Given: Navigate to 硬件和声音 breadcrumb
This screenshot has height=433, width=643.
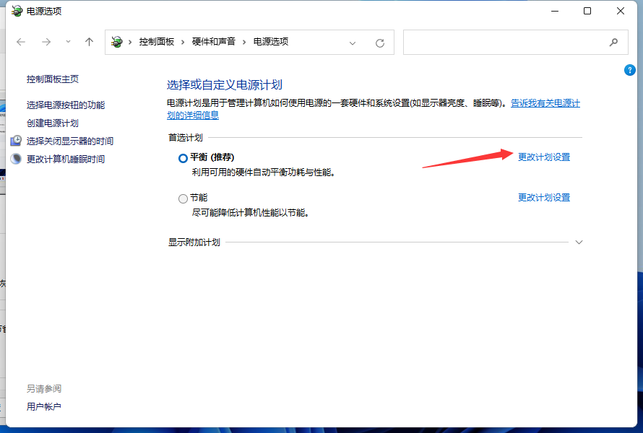Looking at the screenshot, I should [x=213, y=42].
